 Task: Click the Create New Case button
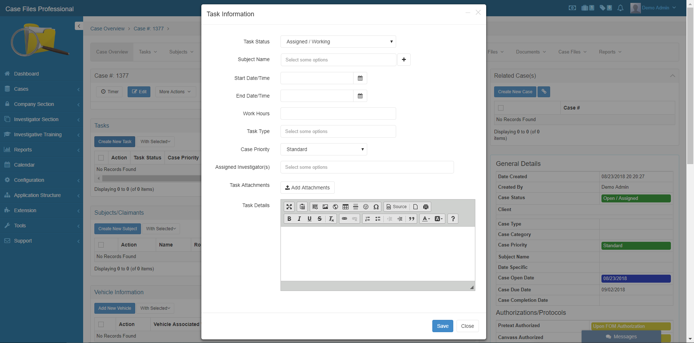(515, 92)
